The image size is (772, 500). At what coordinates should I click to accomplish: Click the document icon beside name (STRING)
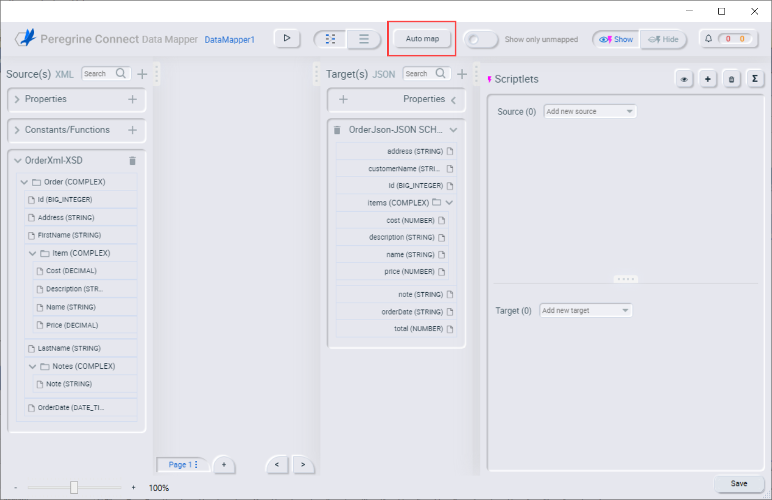(442, 255)
